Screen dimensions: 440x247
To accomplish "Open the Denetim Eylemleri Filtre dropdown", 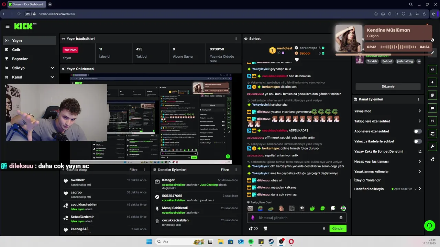I will tap(224, 170).
